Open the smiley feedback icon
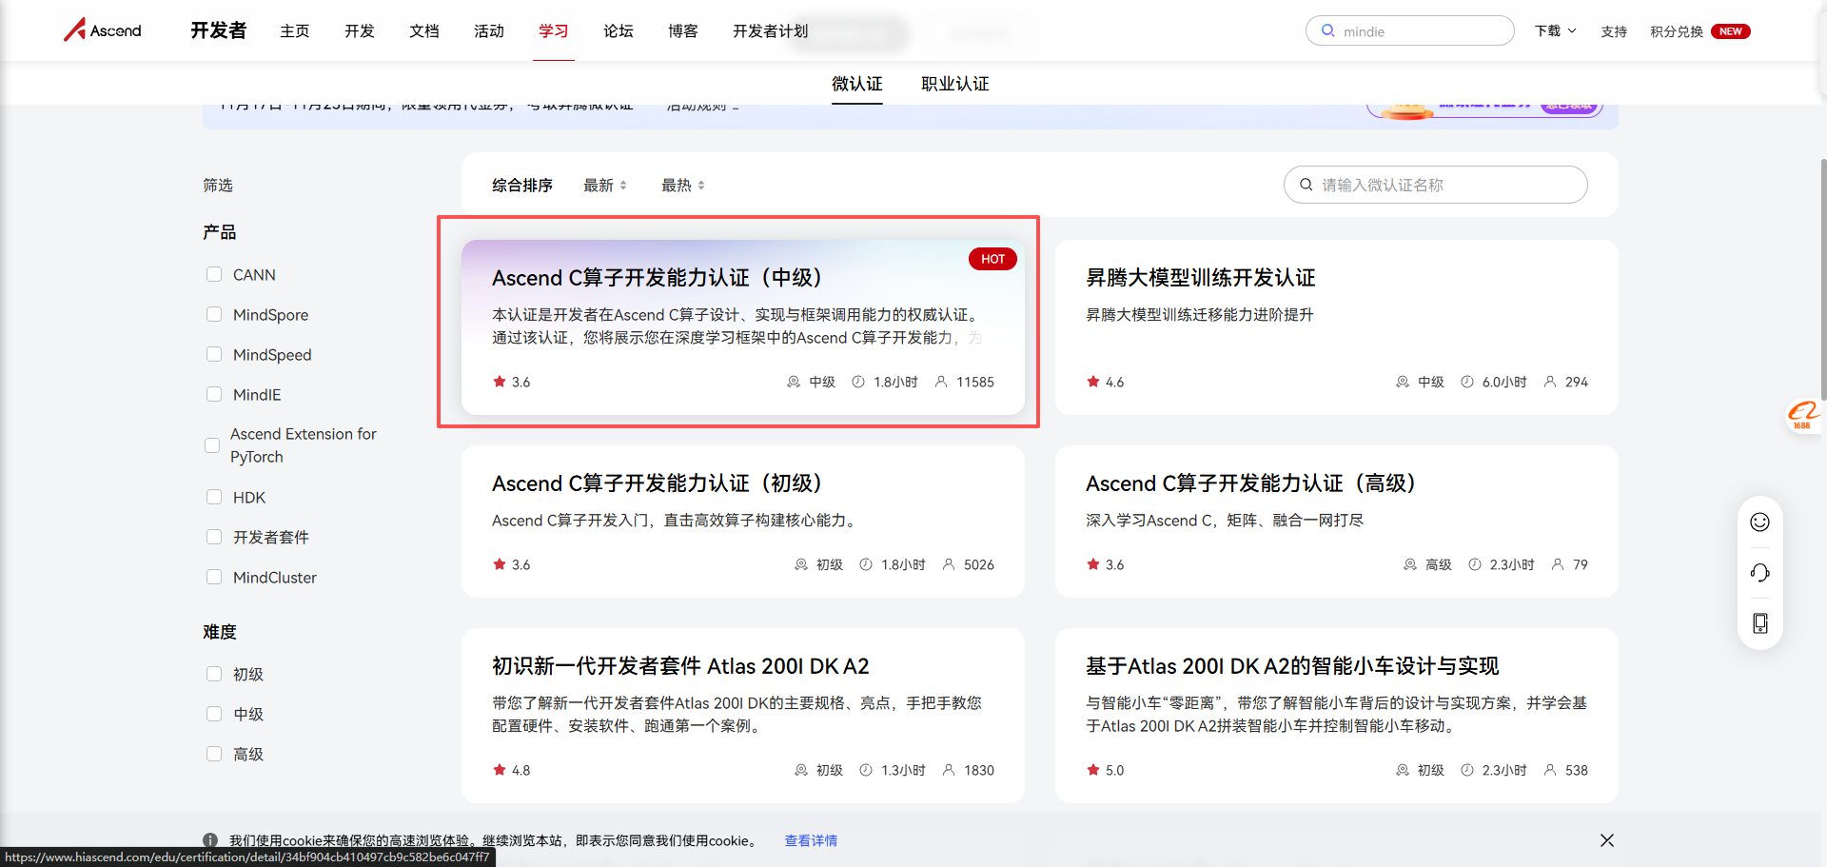 (x=1759, y=522)
